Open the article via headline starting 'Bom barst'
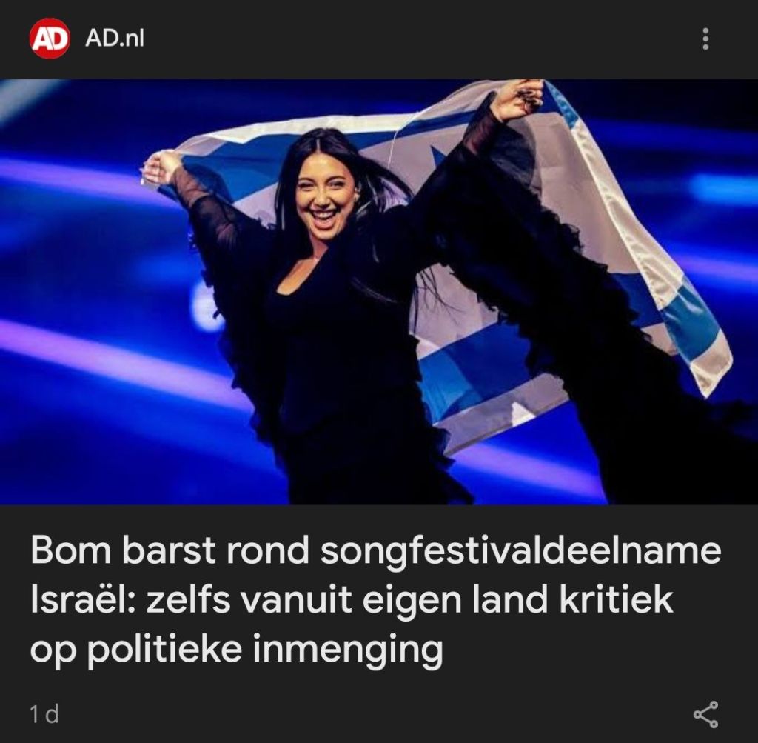The height and width of the screenshot is (743, 758). pos(376,600)
